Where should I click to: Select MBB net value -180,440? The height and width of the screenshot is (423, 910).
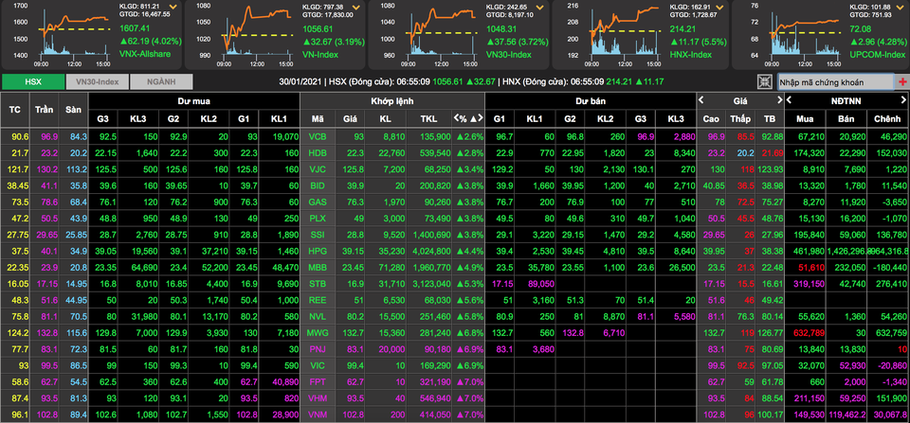coord(888,268)
